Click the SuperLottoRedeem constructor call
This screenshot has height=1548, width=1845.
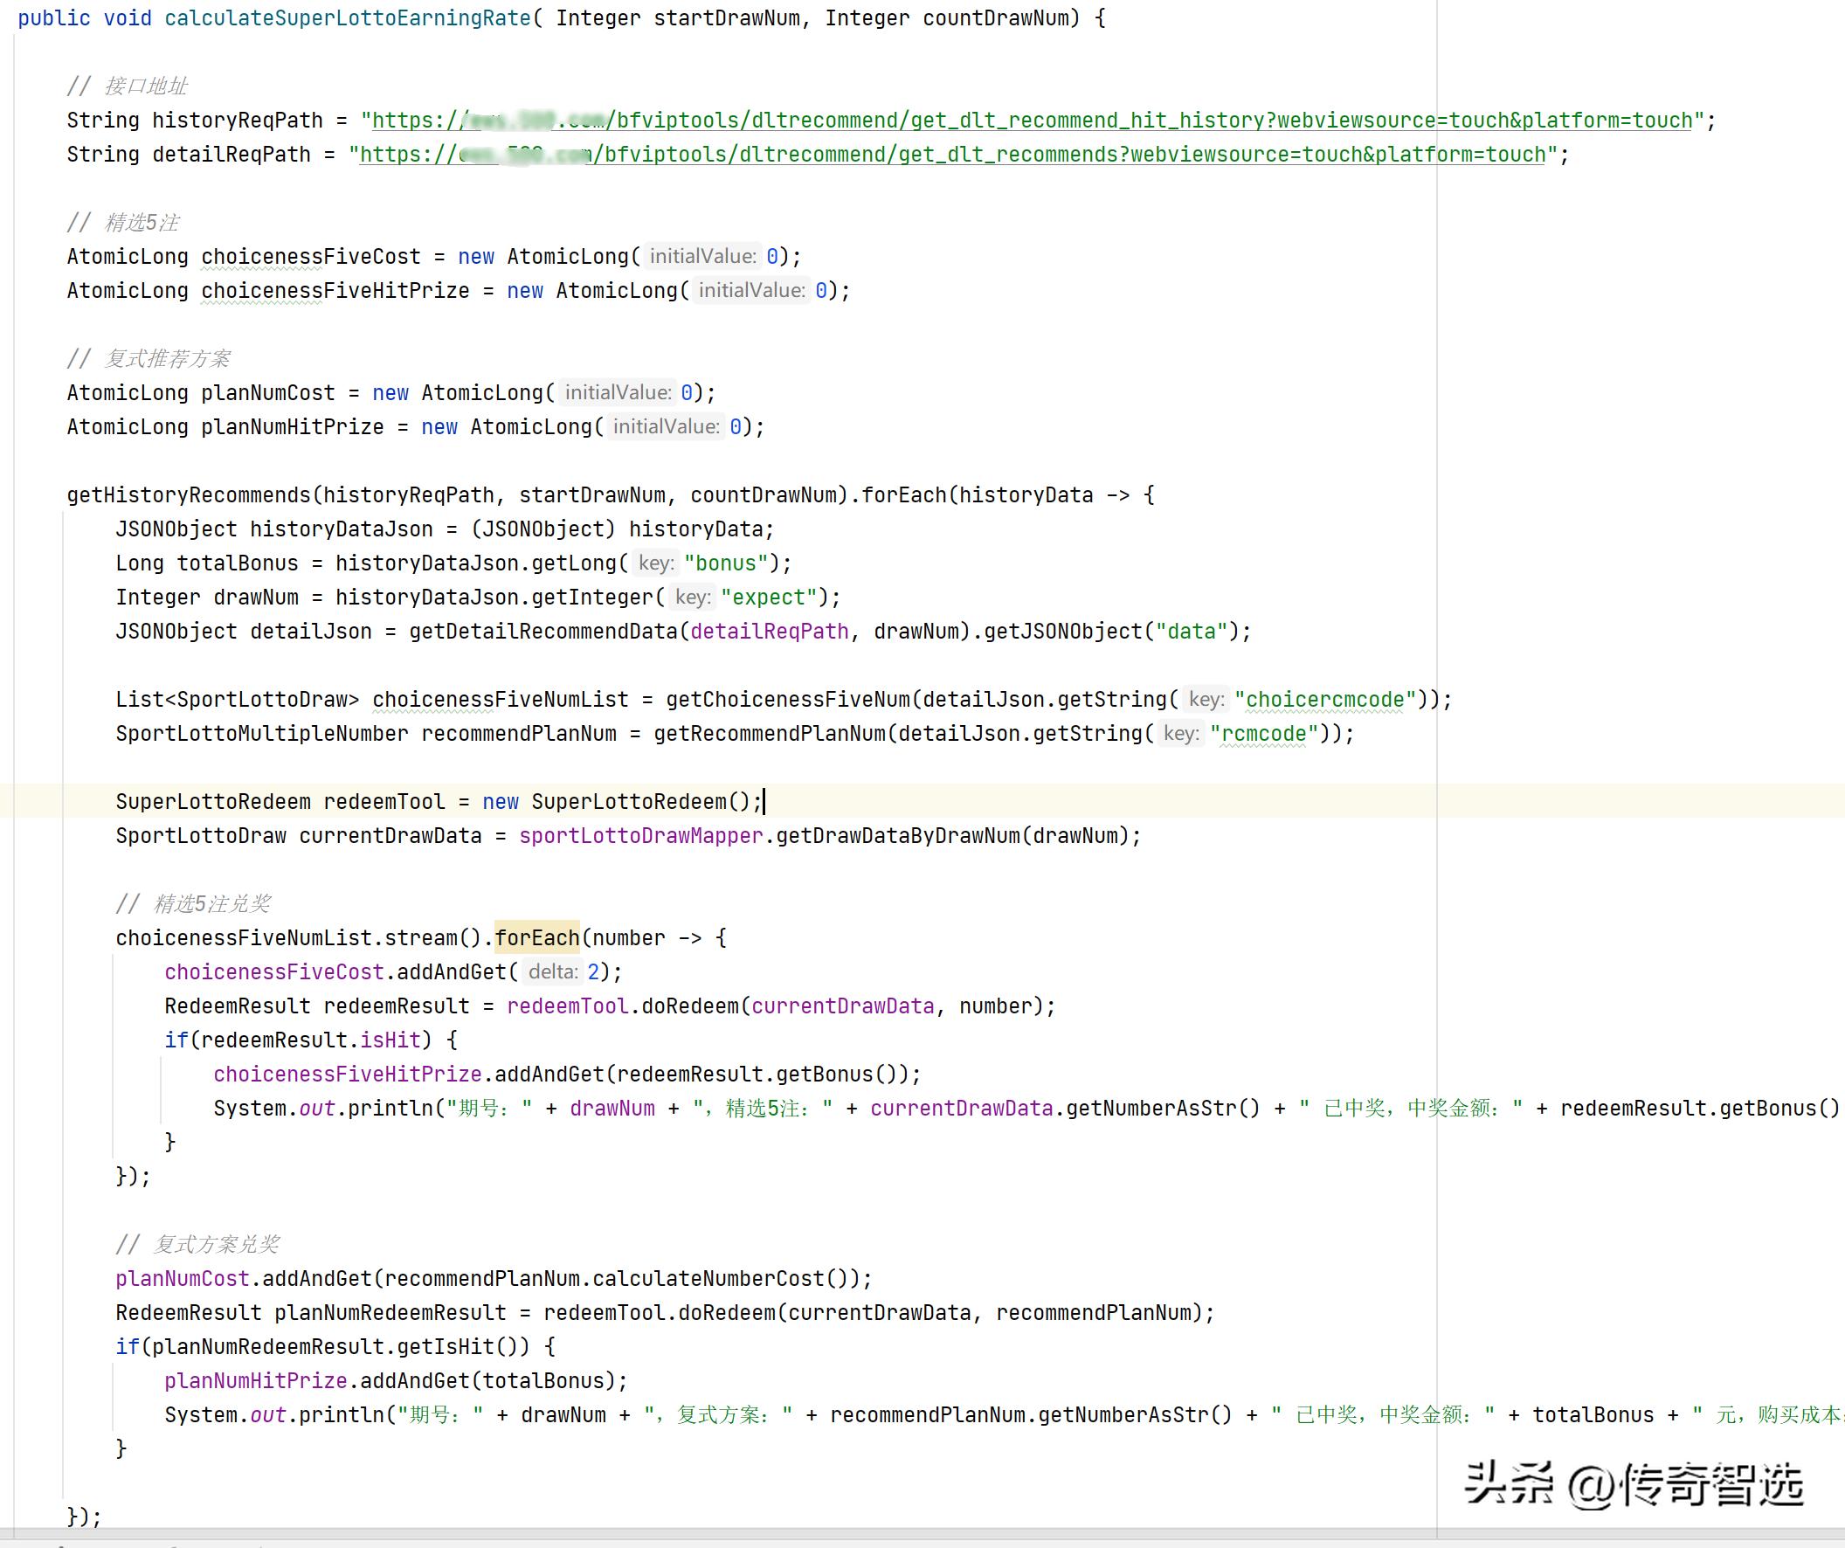629,802
